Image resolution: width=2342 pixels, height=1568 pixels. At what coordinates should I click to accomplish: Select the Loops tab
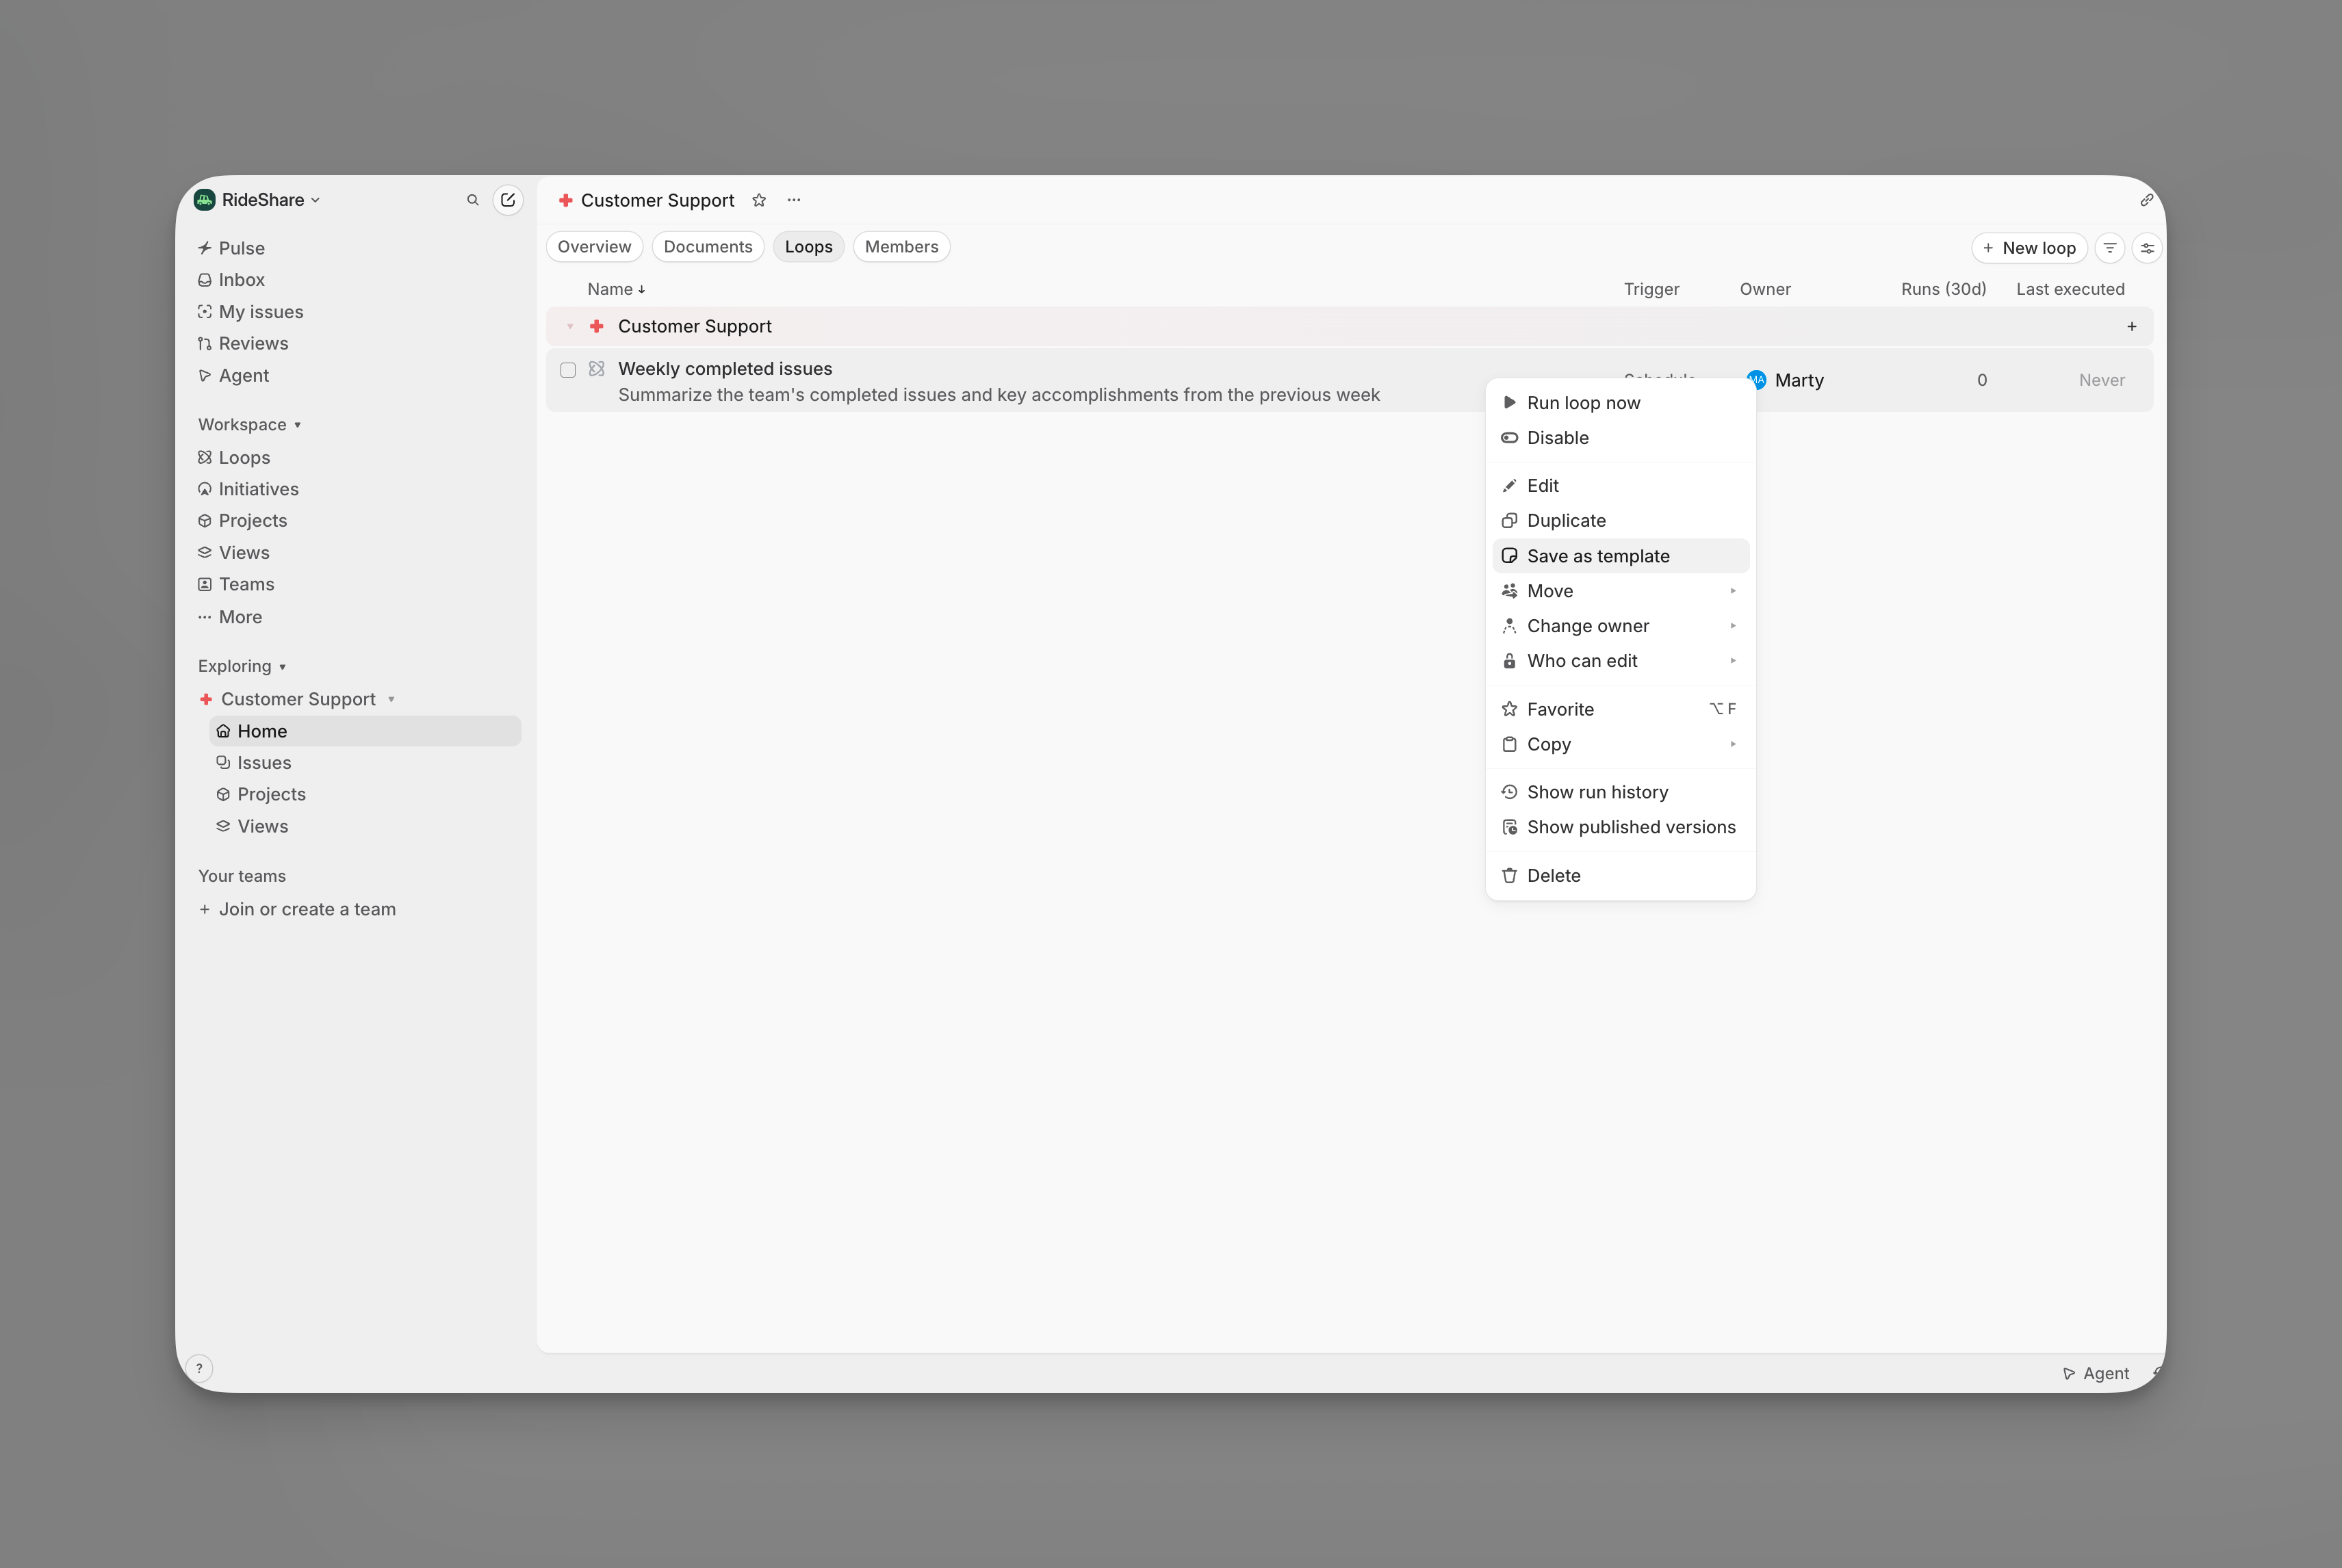808,247
